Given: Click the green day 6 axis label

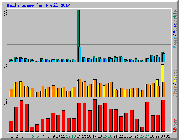Looking at the screenshot, I should pos(38,136).
